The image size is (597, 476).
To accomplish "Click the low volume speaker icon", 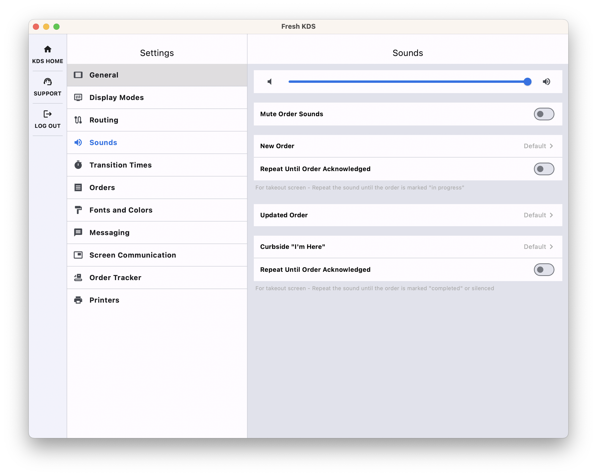I will (270, 82).
